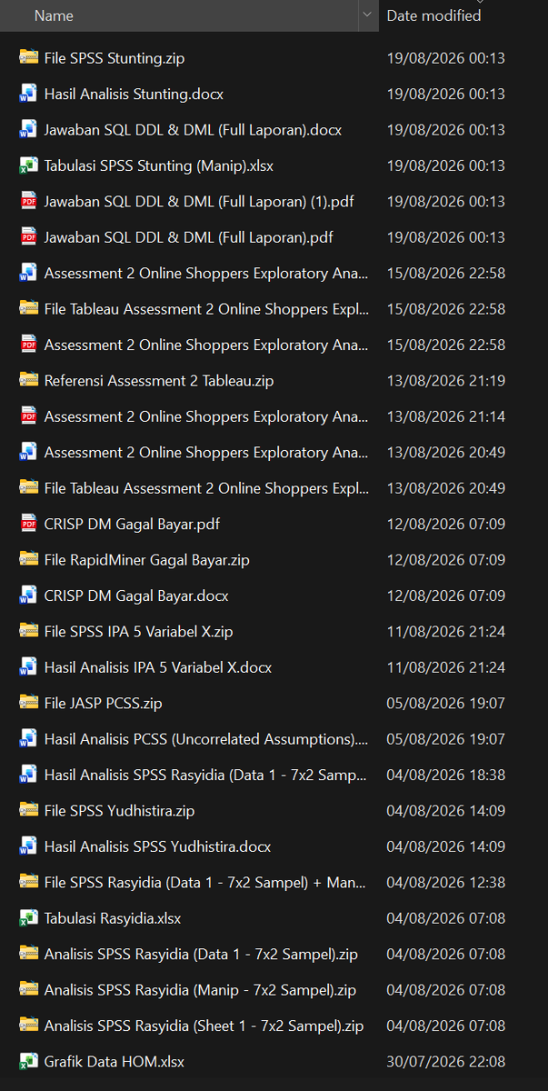Sort files by the Name column header
548x1091 pixels.
tap(54, 15)
